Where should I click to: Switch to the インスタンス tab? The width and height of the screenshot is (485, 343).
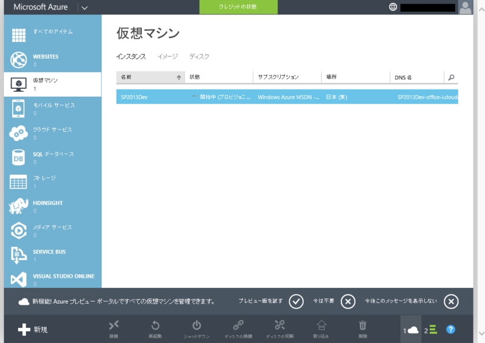click(x=131, y=56)
